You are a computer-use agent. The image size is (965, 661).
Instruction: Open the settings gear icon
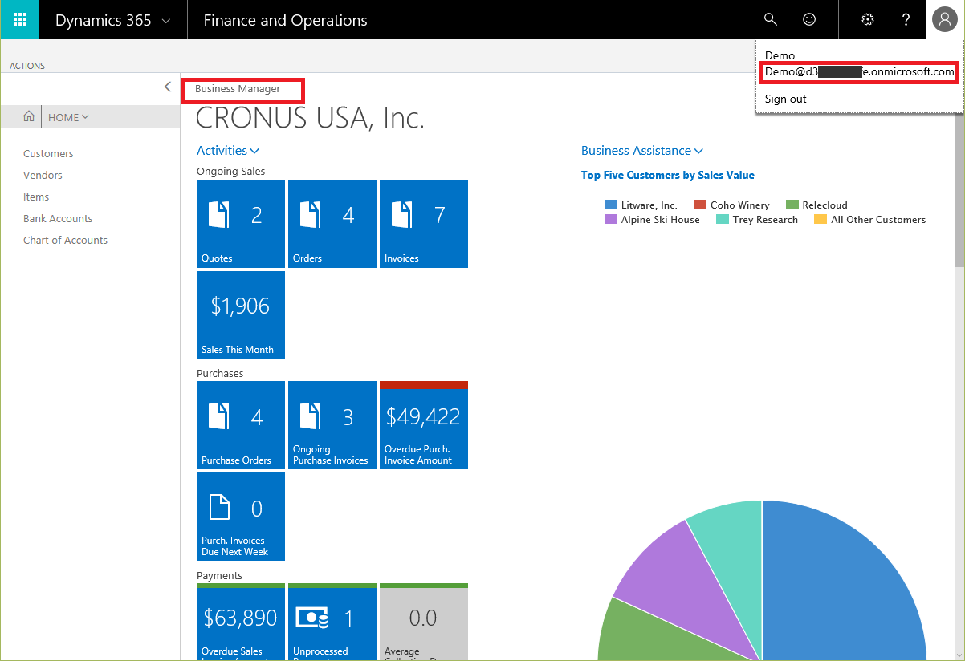coord(868,19)
